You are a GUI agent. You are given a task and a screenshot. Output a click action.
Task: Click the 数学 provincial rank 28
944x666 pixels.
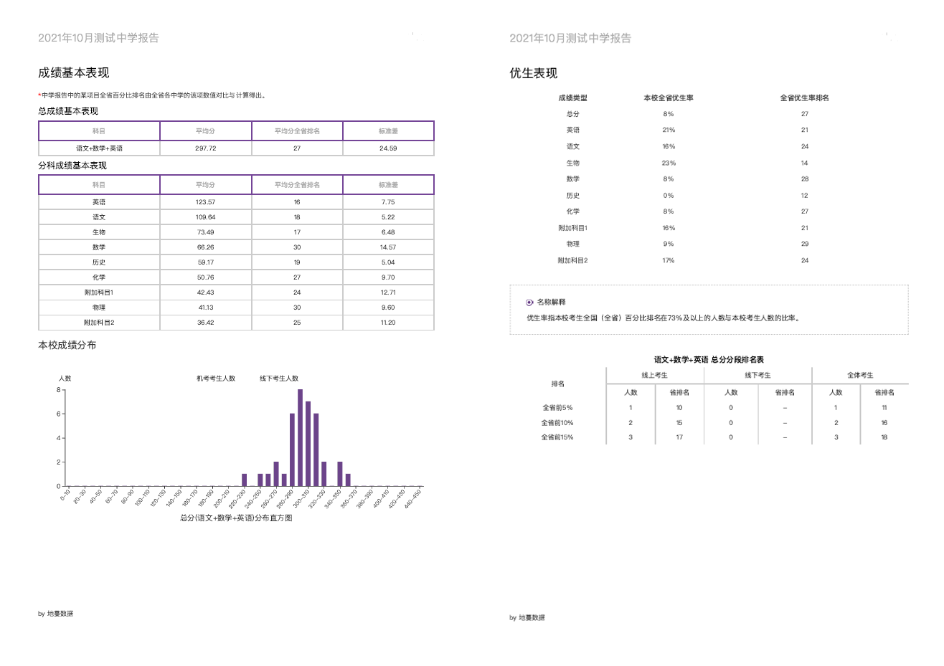[x=805, y=179]
